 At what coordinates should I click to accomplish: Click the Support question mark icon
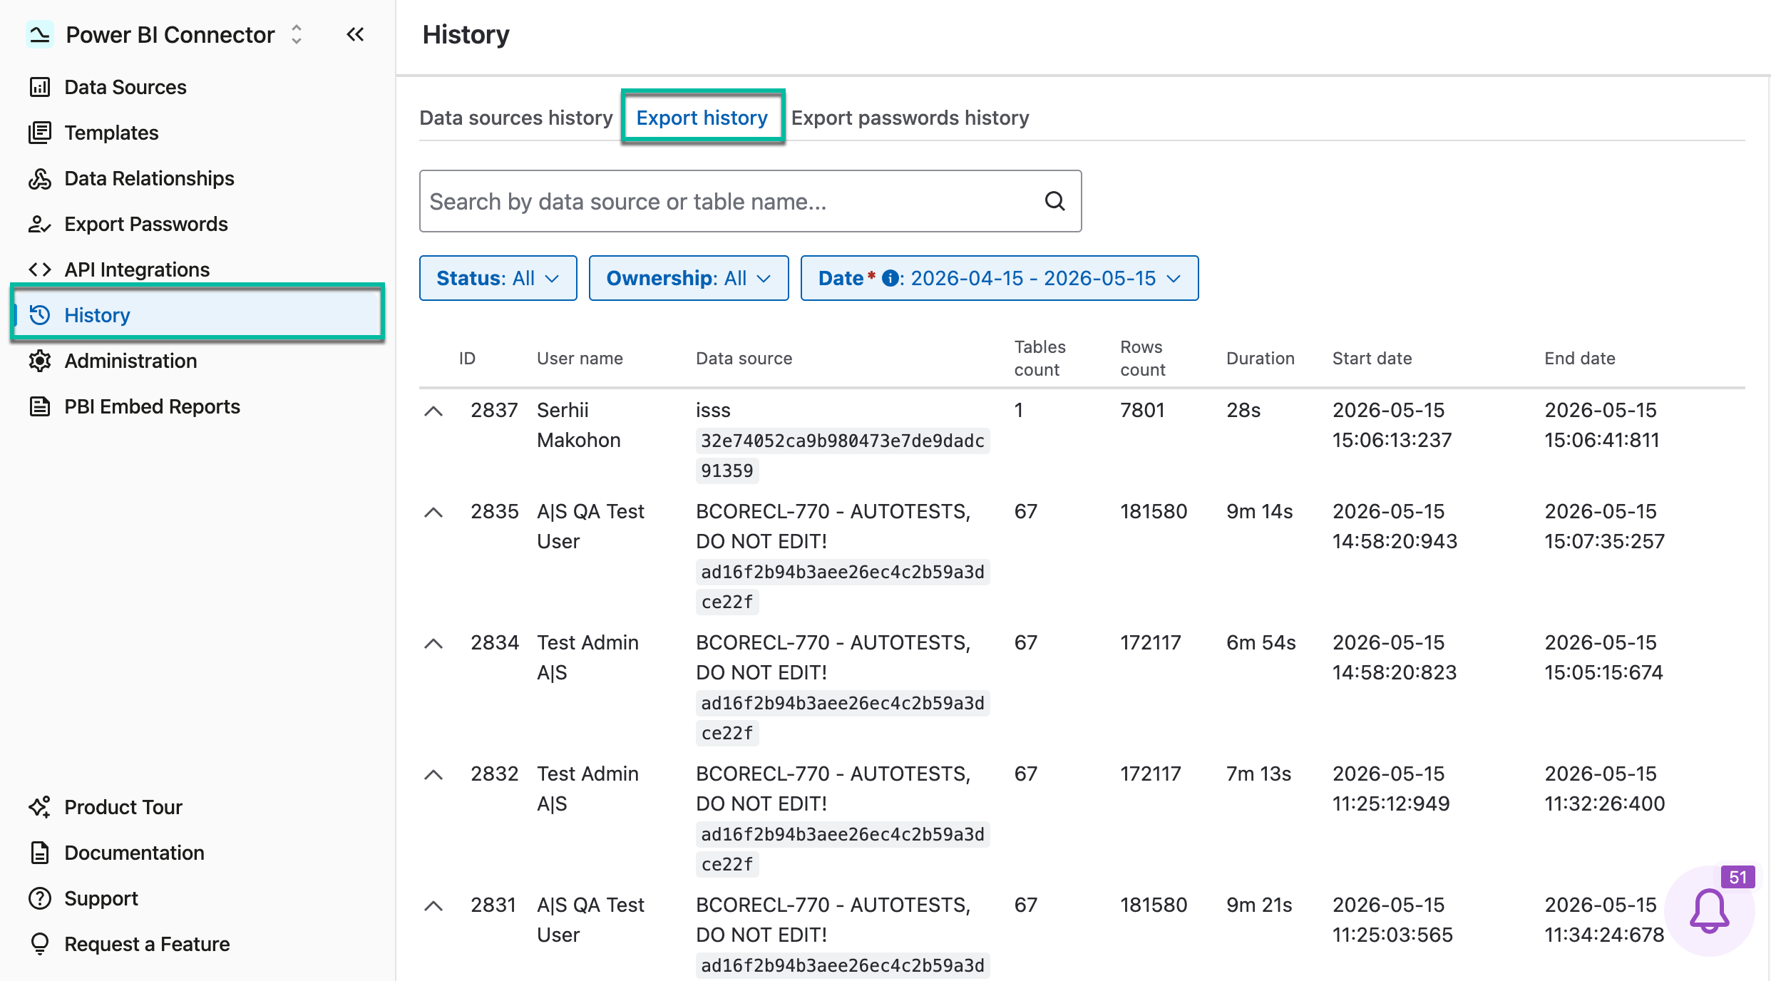[x=40, y=898]
